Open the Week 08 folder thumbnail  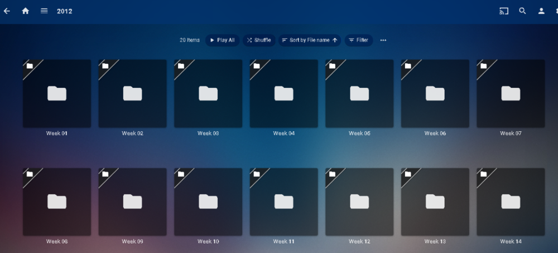57,202
